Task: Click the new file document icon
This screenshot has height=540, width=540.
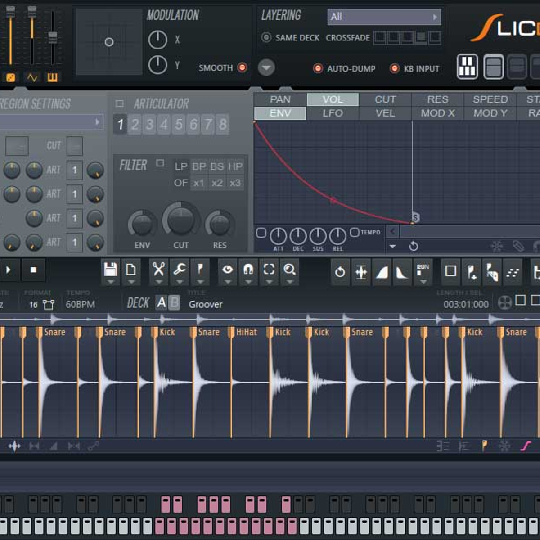Action: pos(131,269)
